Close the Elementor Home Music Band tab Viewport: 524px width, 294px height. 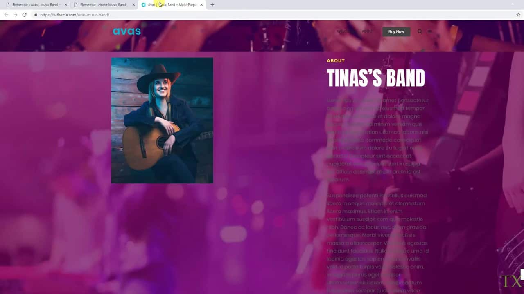coord(134,5)
